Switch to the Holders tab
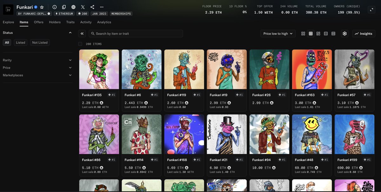Screen dimensions: 381x192 (x=55, y=22)
